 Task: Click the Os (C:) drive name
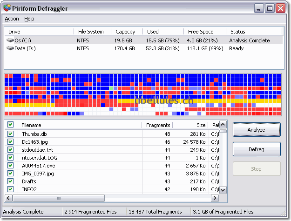(23, 40)
